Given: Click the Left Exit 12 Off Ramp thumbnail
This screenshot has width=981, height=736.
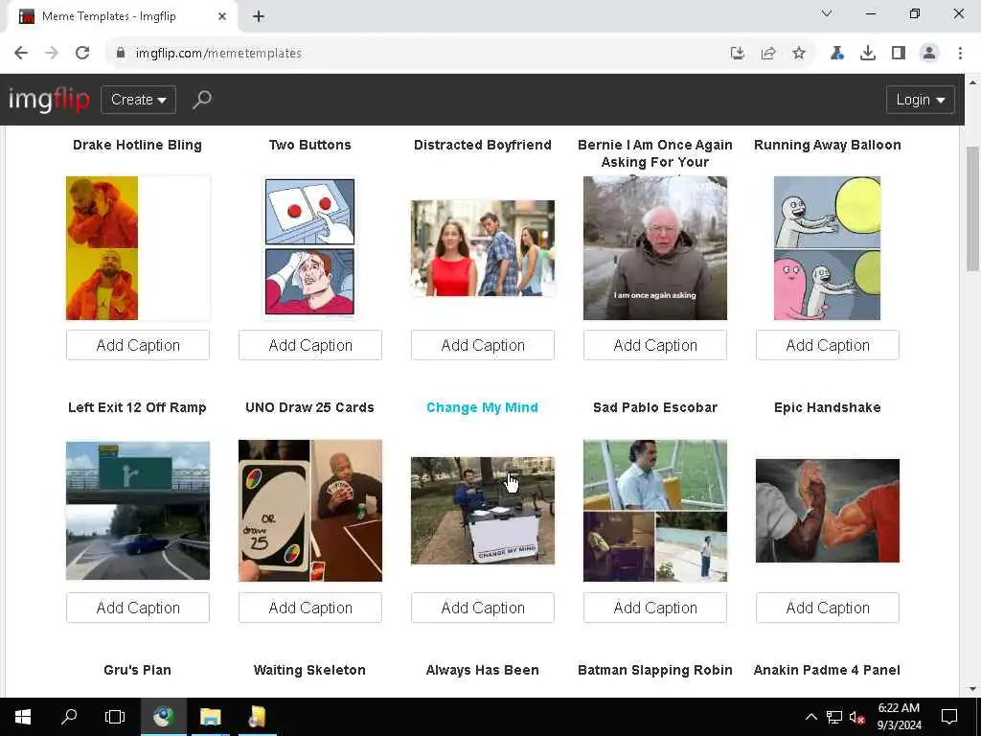Looking at the screenshot, I should tap(138, 511).
